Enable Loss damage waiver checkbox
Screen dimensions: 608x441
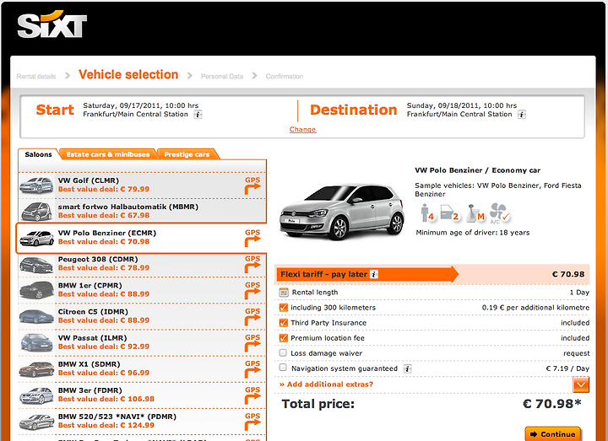pyautogui.click(x=283, y=352)
